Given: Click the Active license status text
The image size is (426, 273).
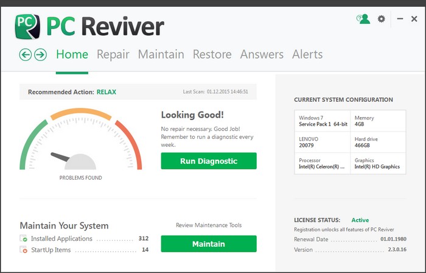Looking at the screenshot, I should [x=360, y=220].
